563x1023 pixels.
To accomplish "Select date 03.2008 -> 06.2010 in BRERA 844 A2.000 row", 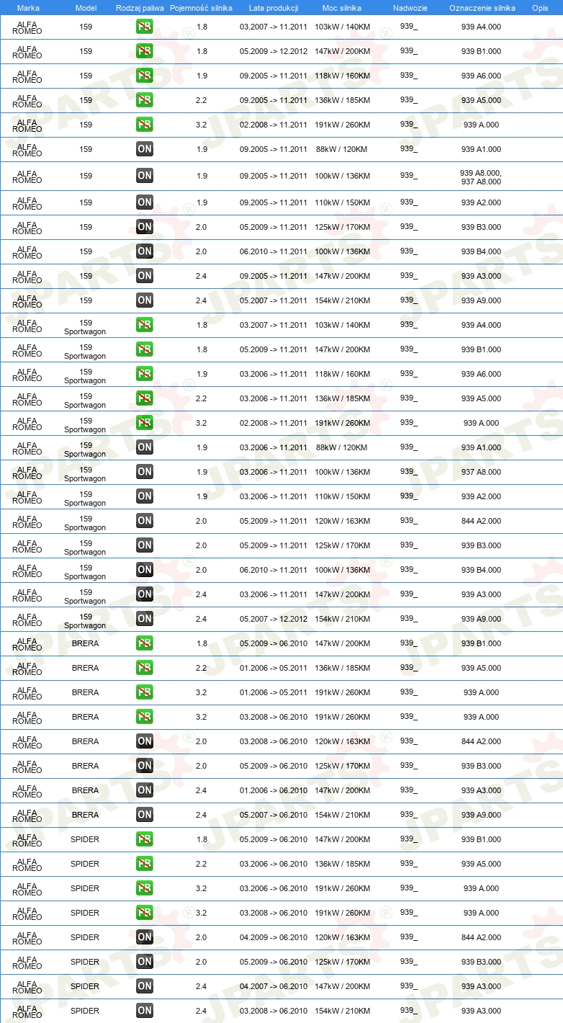I will pyautogui.click(x=274, y=741).
